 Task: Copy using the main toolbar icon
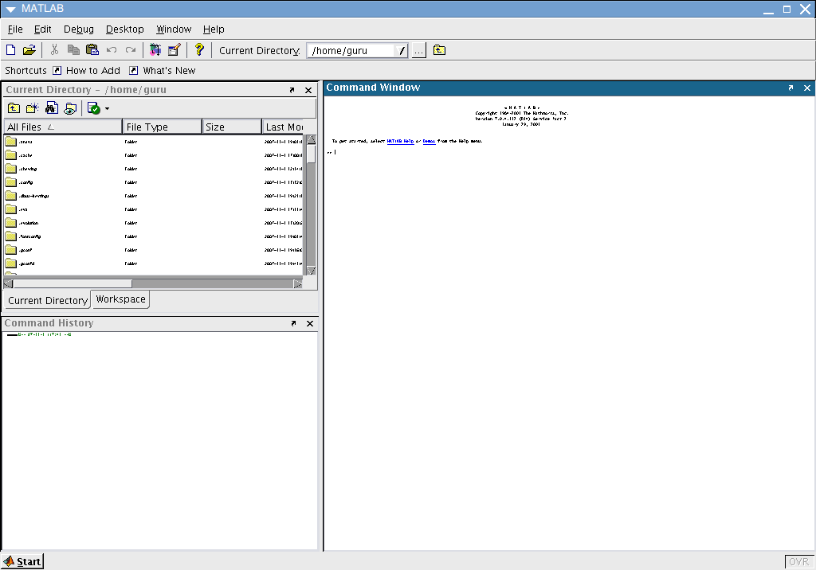73,50
